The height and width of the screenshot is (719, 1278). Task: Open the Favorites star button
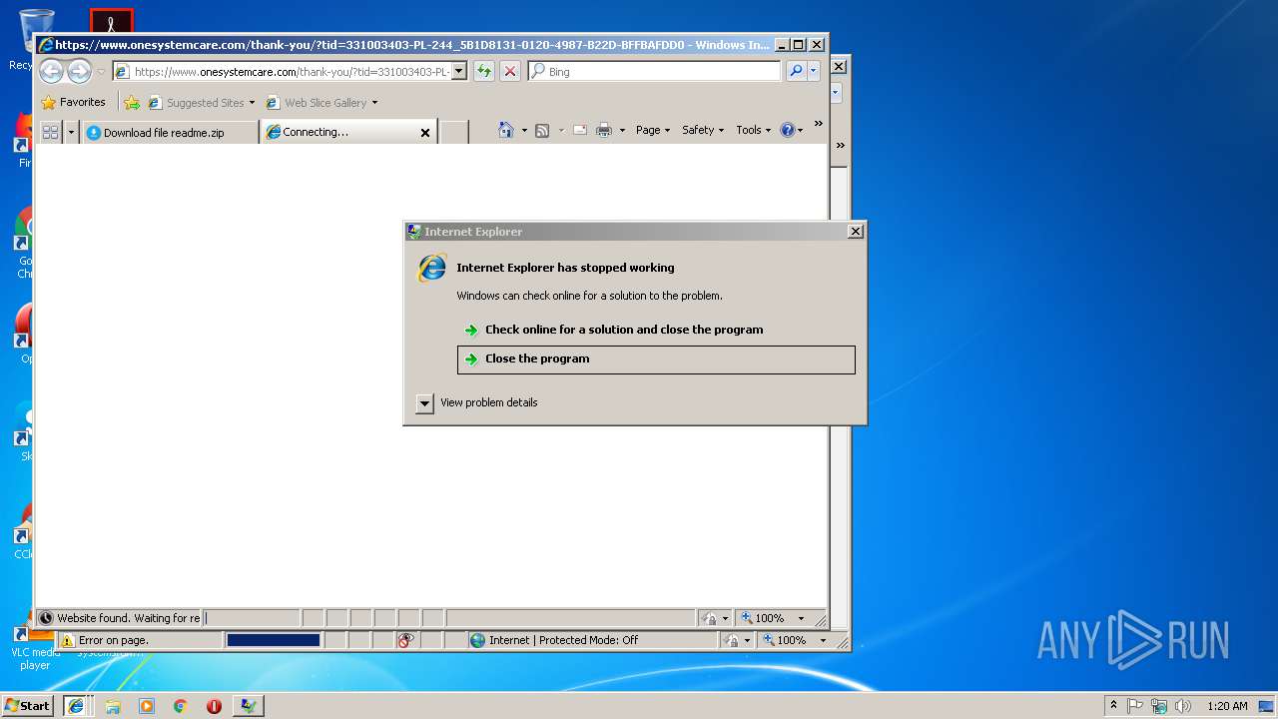pos(48,102)
